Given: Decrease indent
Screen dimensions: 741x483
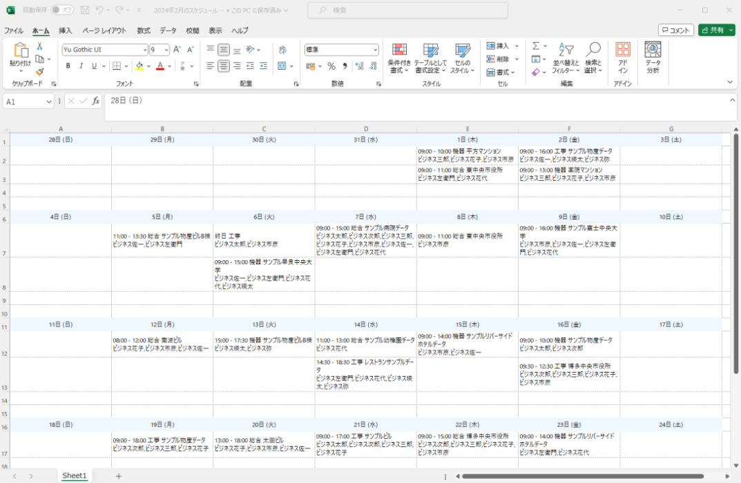Looking at the screenshot, I should pyautogui.click(x=250, y=66).
